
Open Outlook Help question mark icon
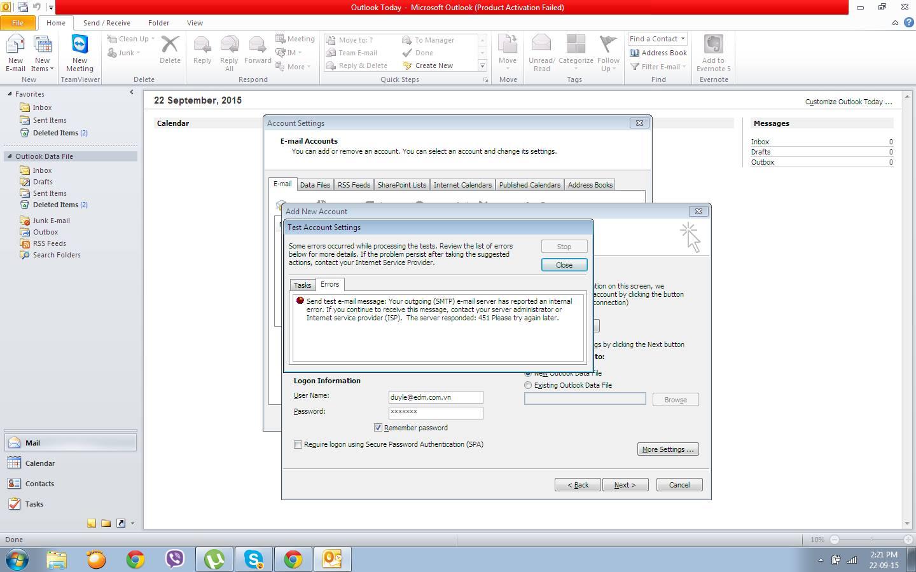click(908, 22)
